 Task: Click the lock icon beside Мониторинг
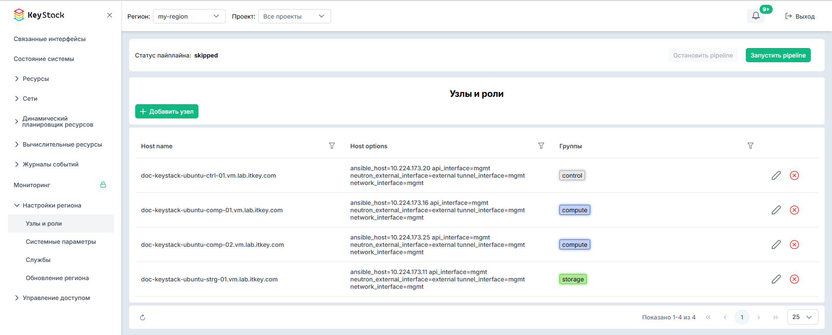click(103, 185)
